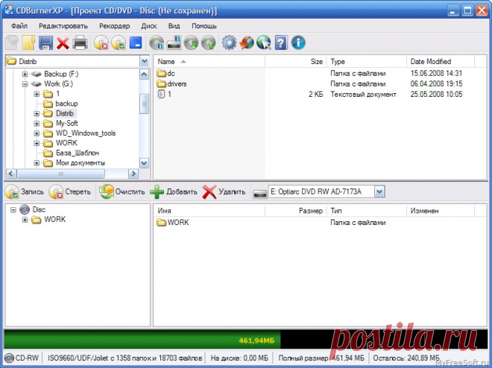Expand the WD_Windows_tools folder node
The image size is (492, 368).
coord(37,133)
